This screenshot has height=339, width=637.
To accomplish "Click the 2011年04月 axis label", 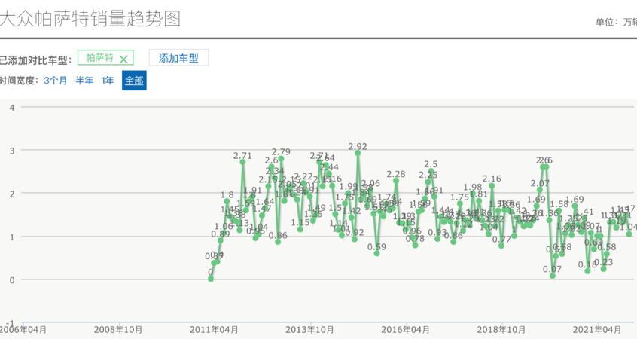I will tap(214, 330).
